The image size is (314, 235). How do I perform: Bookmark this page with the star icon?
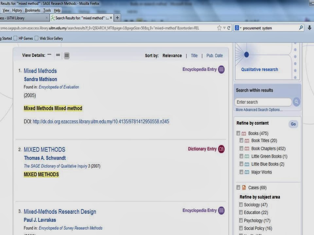pos(219,28)
